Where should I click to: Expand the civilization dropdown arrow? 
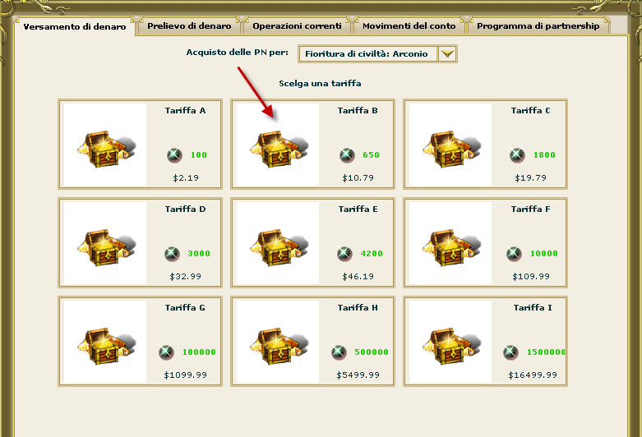(447, 53)
